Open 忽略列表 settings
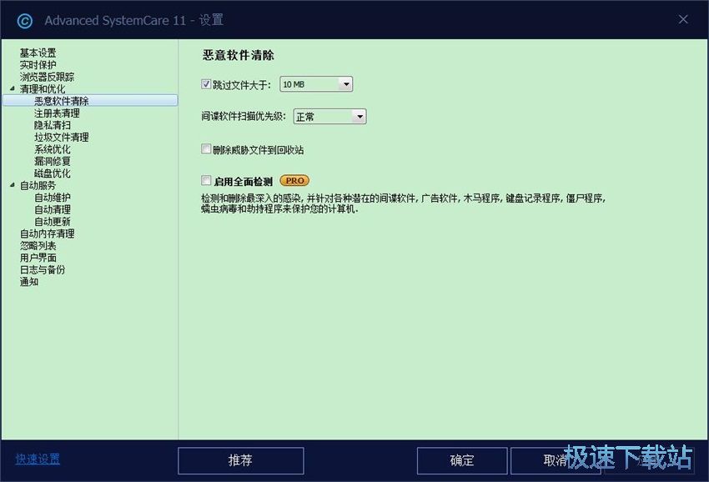The width and height of the screenshot is (709, 482). coord(38,245)
